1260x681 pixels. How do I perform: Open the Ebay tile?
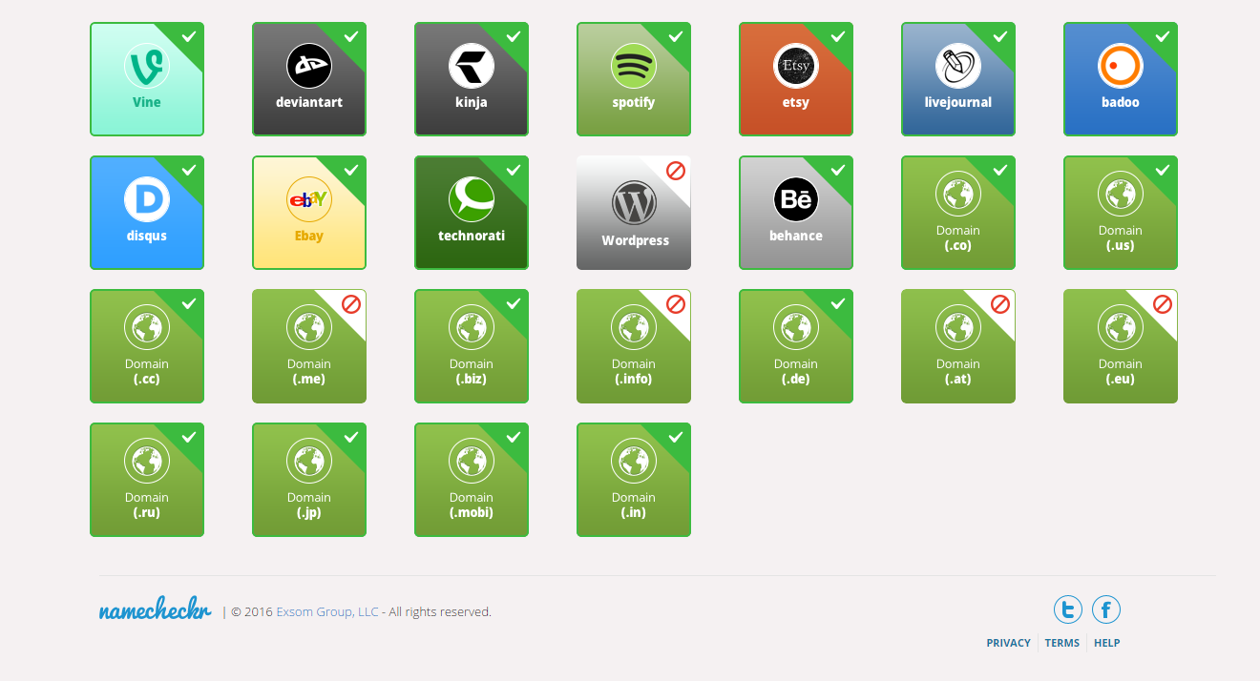[309, 214]
